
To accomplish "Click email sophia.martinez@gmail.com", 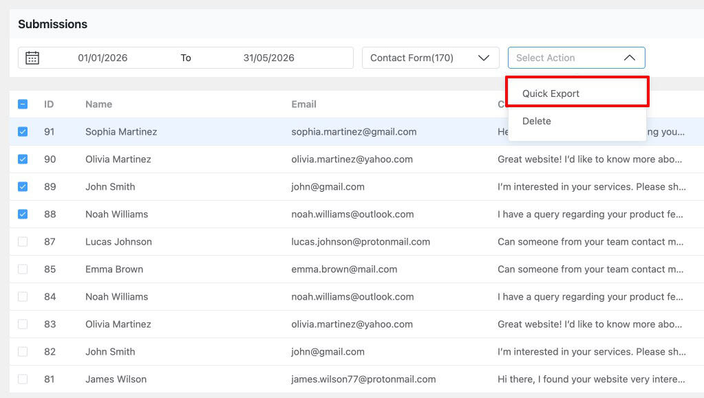I will pyautogui.click(x=354, y=131).
